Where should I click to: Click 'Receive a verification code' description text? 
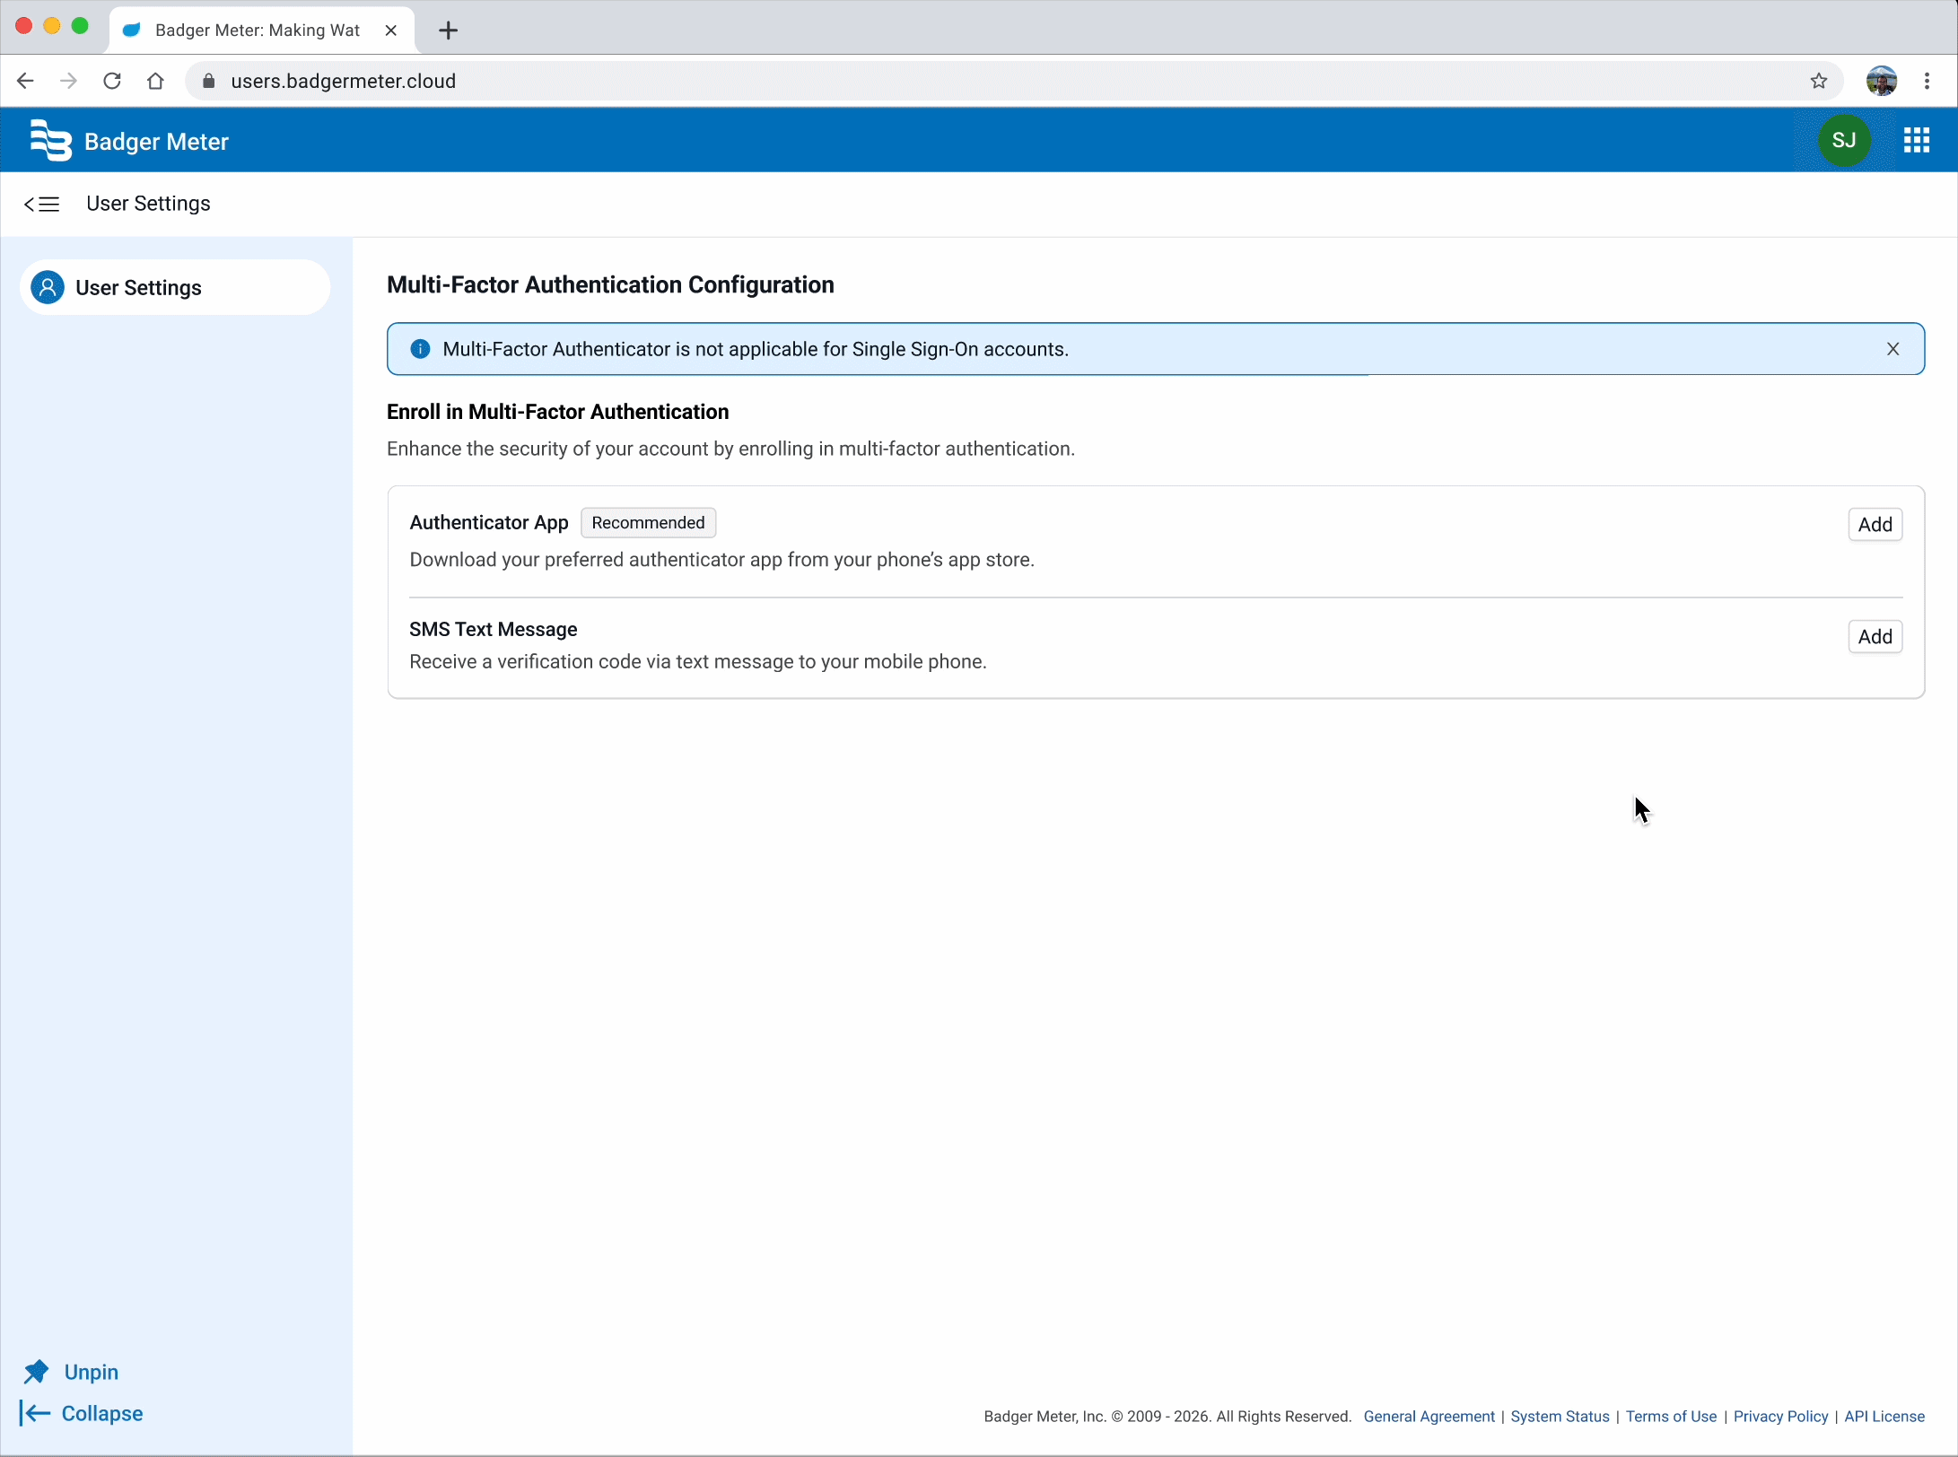pos(698,662)
